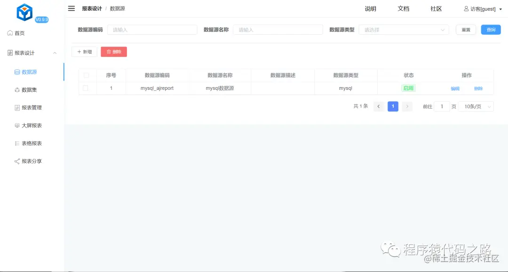Screen dimensions: 508x272
Task: Click 编辑 link in mysql_ajreport row
Action: click(x=455, y=88)
